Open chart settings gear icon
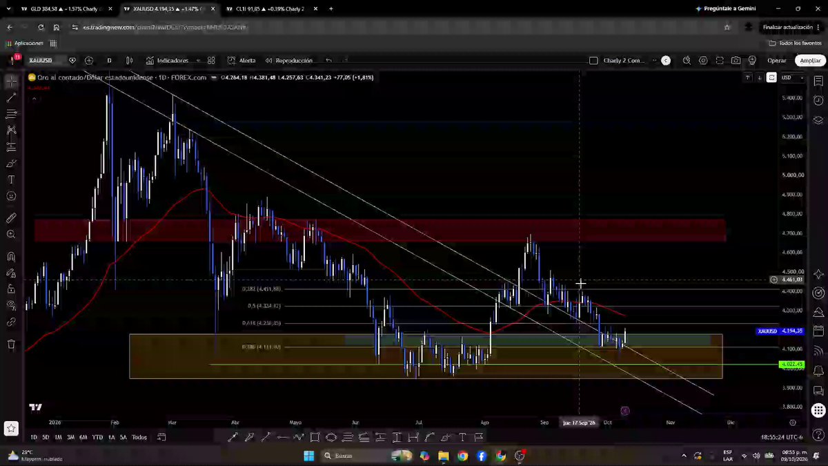Viewport: 828px width, 466px height. pos(703,61)
